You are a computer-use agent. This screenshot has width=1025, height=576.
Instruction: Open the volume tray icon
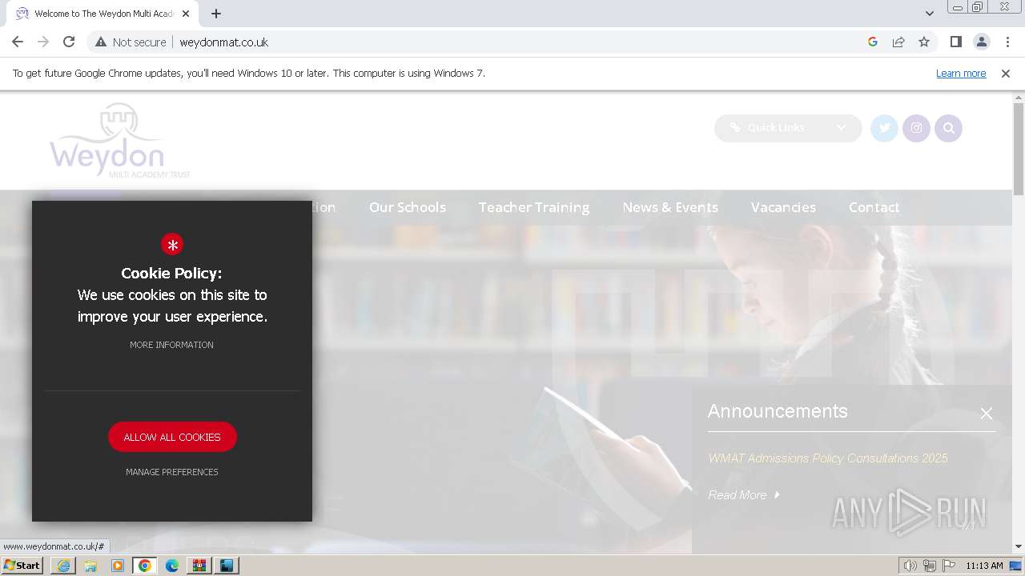click(910, 566)
